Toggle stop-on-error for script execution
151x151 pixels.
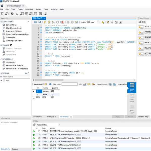pos(63,22)
